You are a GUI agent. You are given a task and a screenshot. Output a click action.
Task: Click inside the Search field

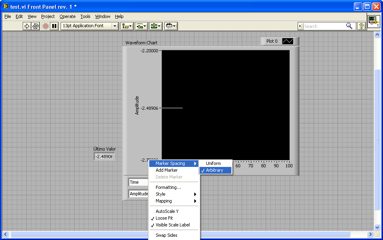pyautogui.click(x=324, y=26)
